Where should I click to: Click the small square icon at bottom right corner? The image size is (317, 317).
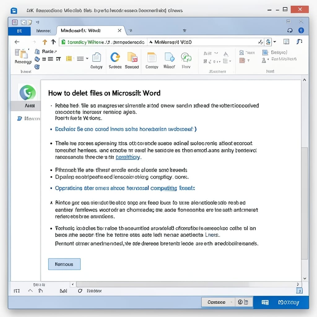(x=299, y=291)
